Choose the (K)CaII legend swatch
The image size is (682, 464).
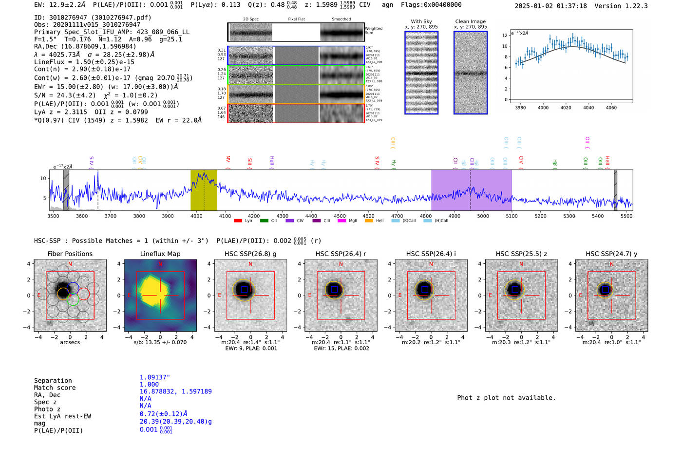coord(396,221)
